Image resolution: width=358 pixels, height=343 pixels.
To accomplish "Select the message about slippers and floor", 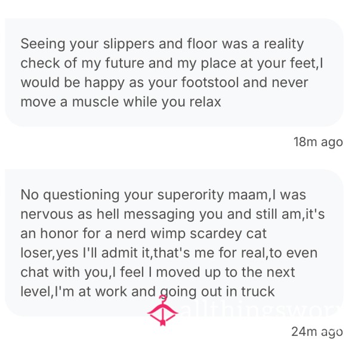I will click(174, 73).
